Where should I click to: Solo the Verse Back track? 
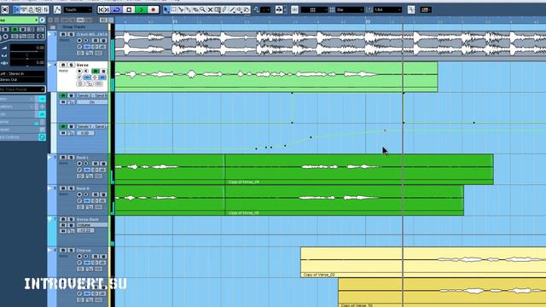[x=71, y=220]
